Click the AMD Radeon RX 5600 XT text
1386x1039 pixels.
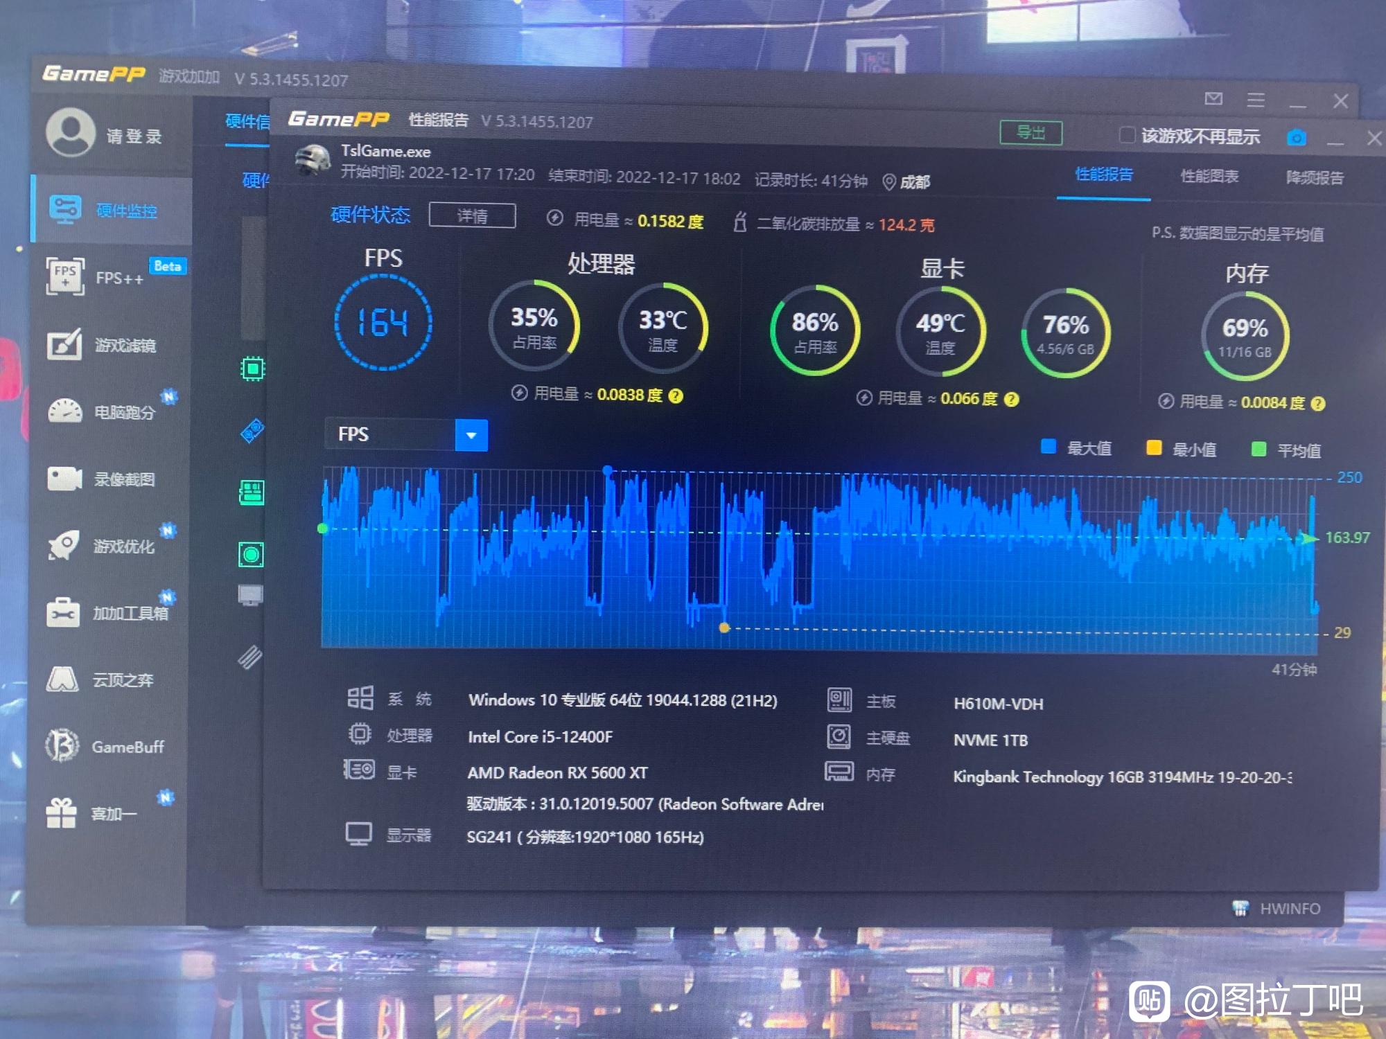(558, 773)
